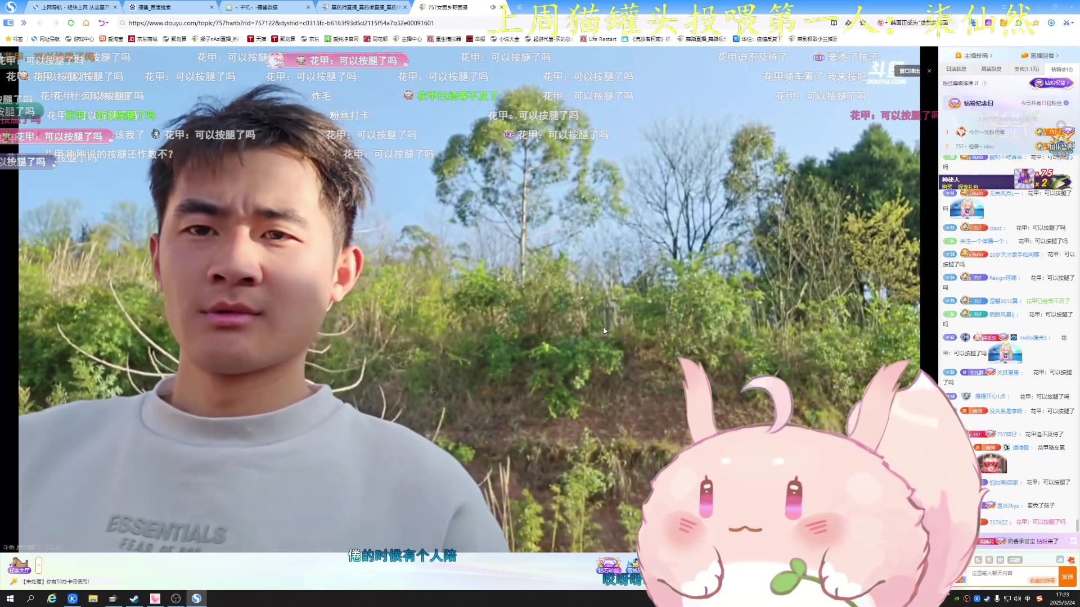The height and width of the screenshot is (607, 1080).
Task: Open the Sogou browser logo menu
Action: tap(11, 7)
